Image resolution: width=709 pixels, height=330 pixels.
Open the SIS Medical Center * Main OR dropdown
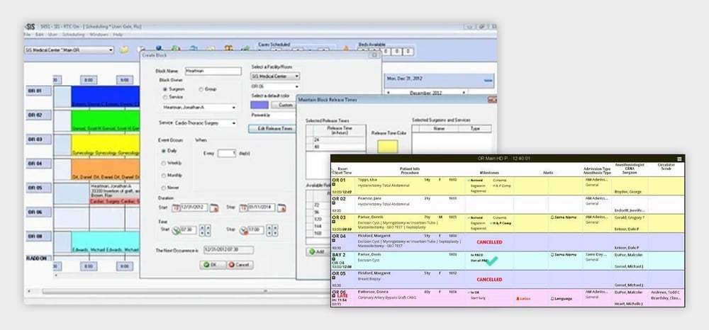[x=69, y=50]
